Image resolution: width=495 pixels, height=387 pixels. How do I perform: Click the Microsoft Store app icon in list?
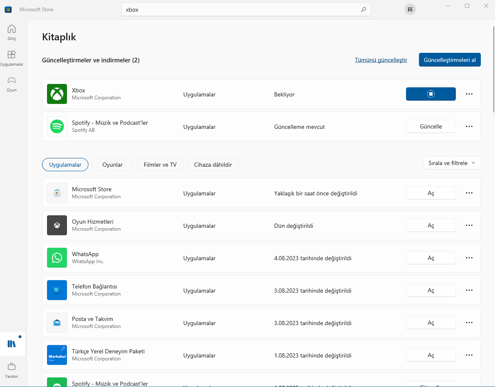(57, 193)
